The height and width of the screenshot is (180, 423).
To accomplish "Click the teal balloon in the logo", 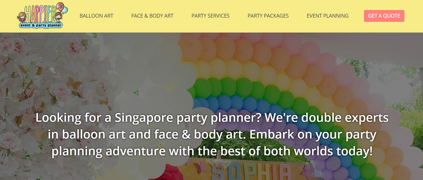I will click(65, 10).
